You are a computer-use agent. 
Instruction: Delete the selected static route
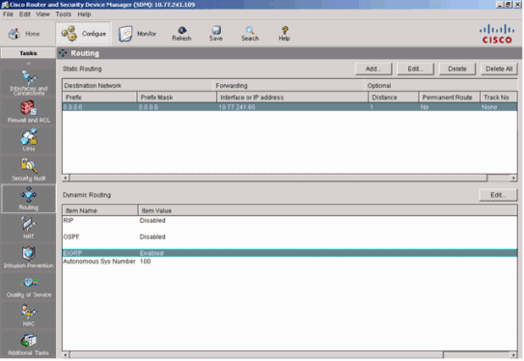click(457, 69)
